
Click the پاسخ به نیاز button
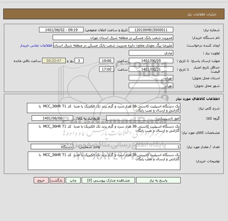pyautogui.click(x=158, y=180)
